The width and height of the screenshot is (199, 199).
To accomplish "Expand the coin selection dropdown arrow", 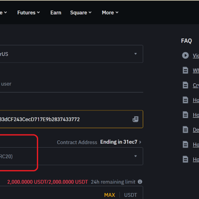I will pyautogui.click(x=135, y=54).
